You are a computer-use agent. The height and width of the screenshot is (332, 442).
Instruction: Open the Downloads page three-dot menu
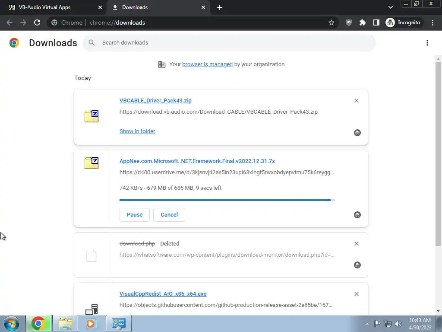pyautogui.click(x=427, y=43)
